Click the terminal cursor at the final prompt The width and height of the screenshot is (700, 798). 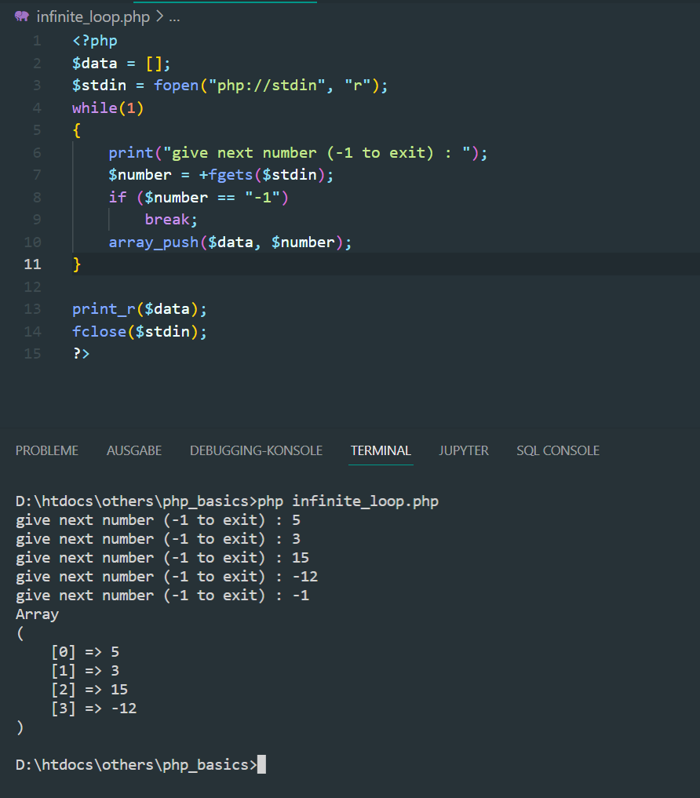[261, 764]
